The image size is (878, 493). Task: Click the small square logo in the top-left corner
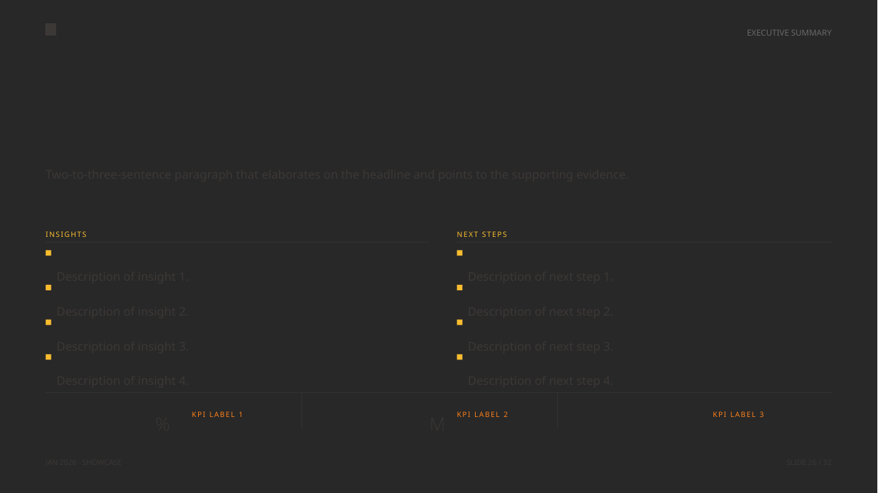(51, 29)
